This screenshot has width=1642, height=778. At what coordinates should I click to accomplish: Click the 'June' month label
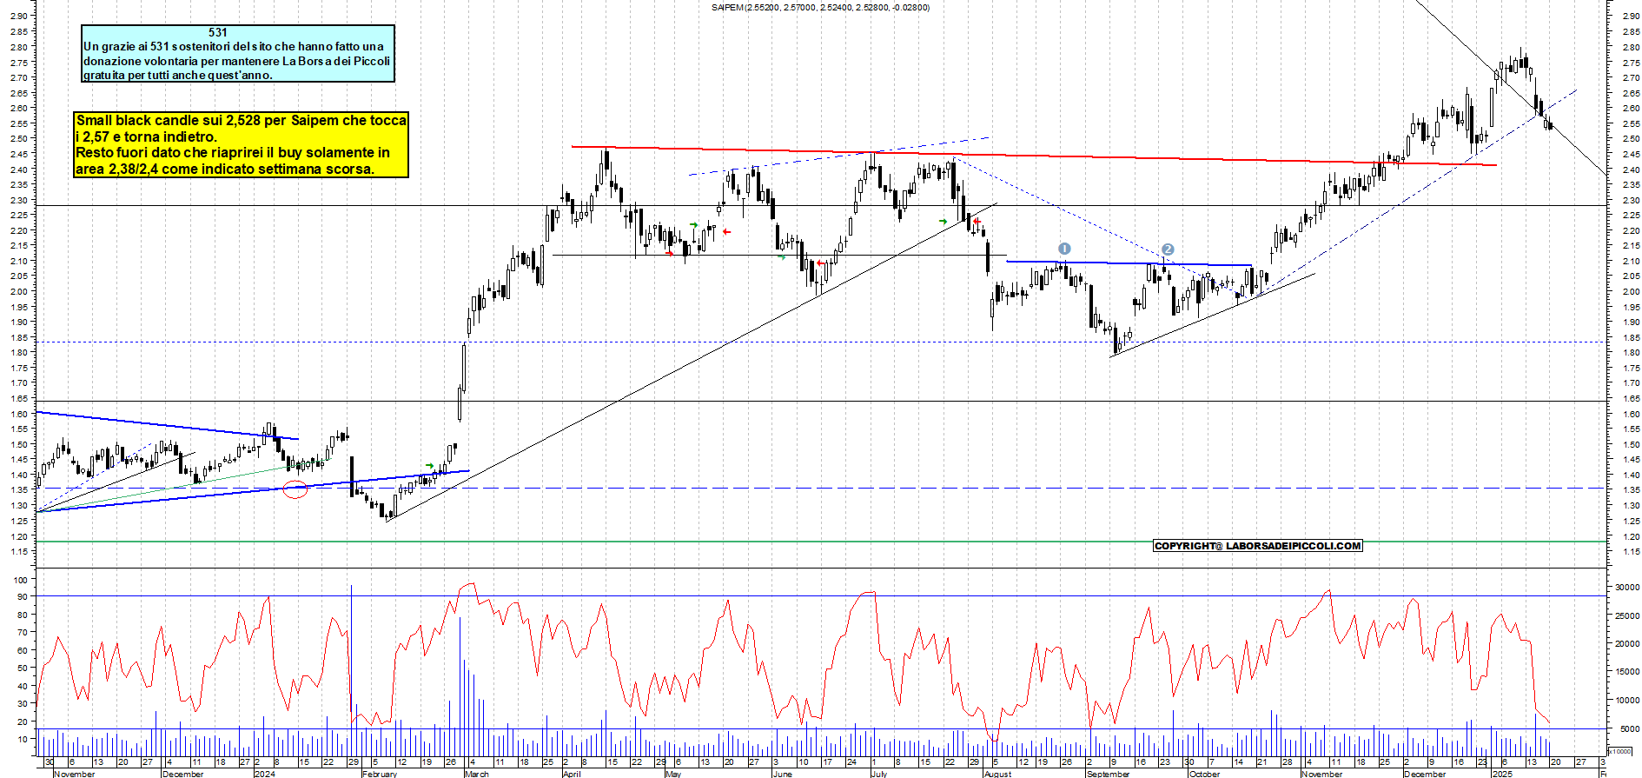(x=783, y=774)
